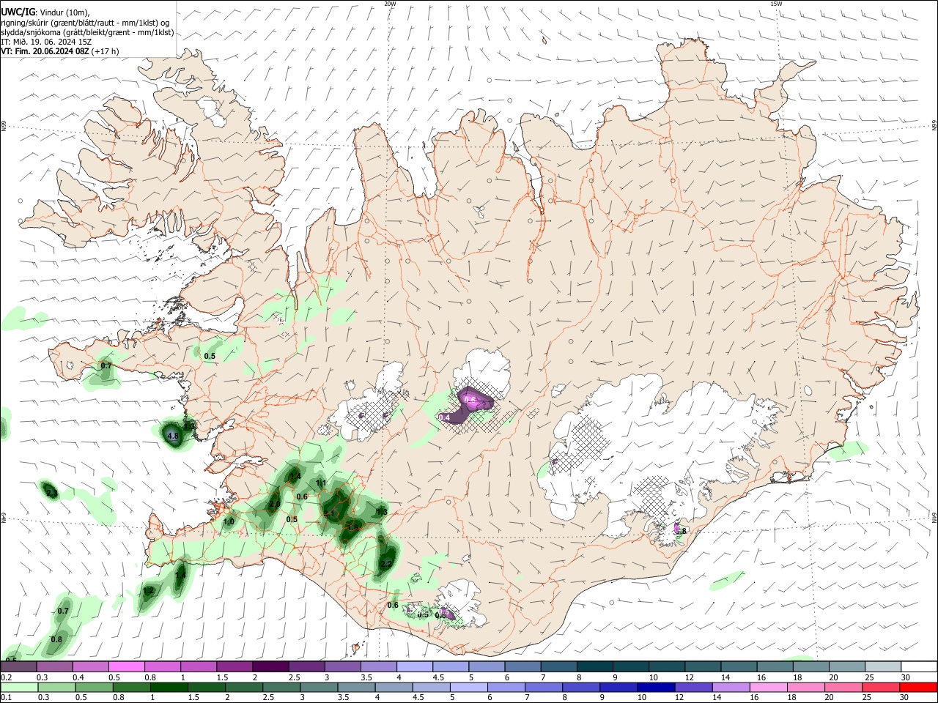Screen dimensions: 938x703
Task: Click the 'IT: Mið. 19. 06. 2024 15Z' line
Action: pyautogui.click(x=46, y=42)
